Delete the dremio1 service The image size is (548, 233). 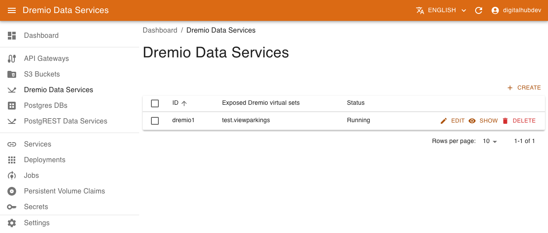[x=519, y=121]
